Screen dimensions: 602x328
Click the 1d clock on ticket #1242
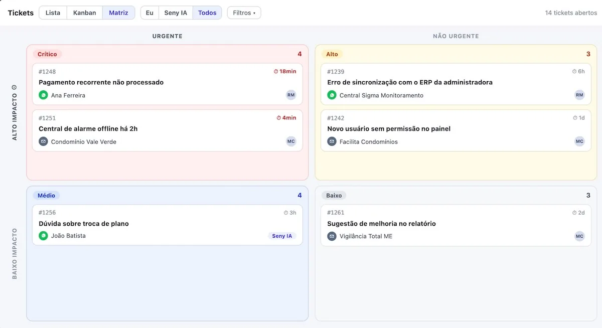[578, 118]
